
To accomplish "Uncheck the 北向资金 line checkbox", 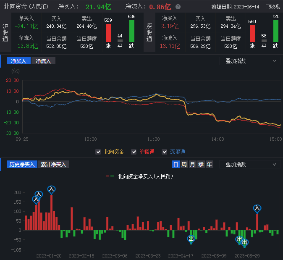I will coord(98,152).
